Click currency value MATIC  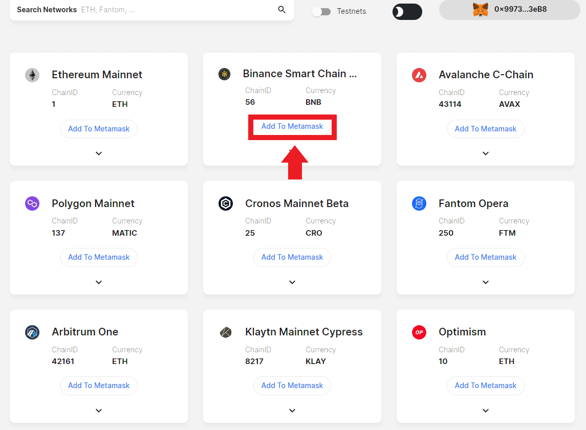(124, 233)
